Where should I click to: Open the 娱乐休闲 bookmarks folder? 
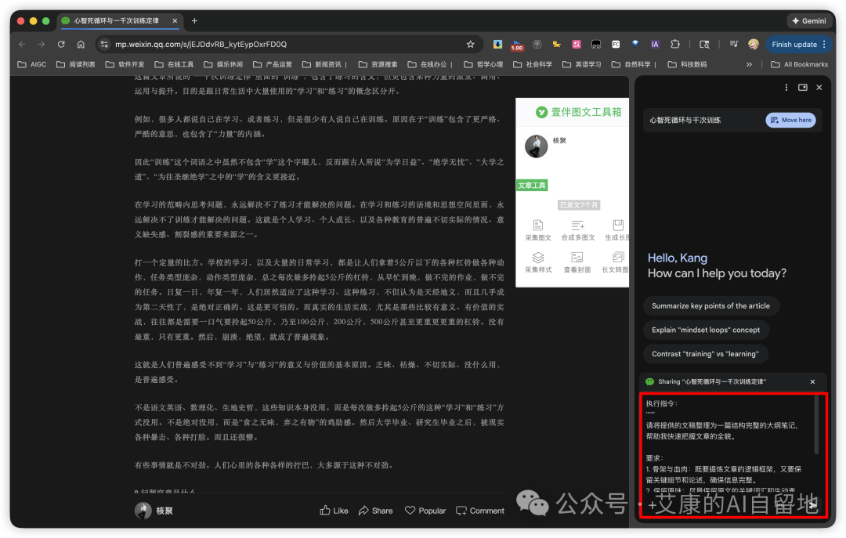pos(222,64)
